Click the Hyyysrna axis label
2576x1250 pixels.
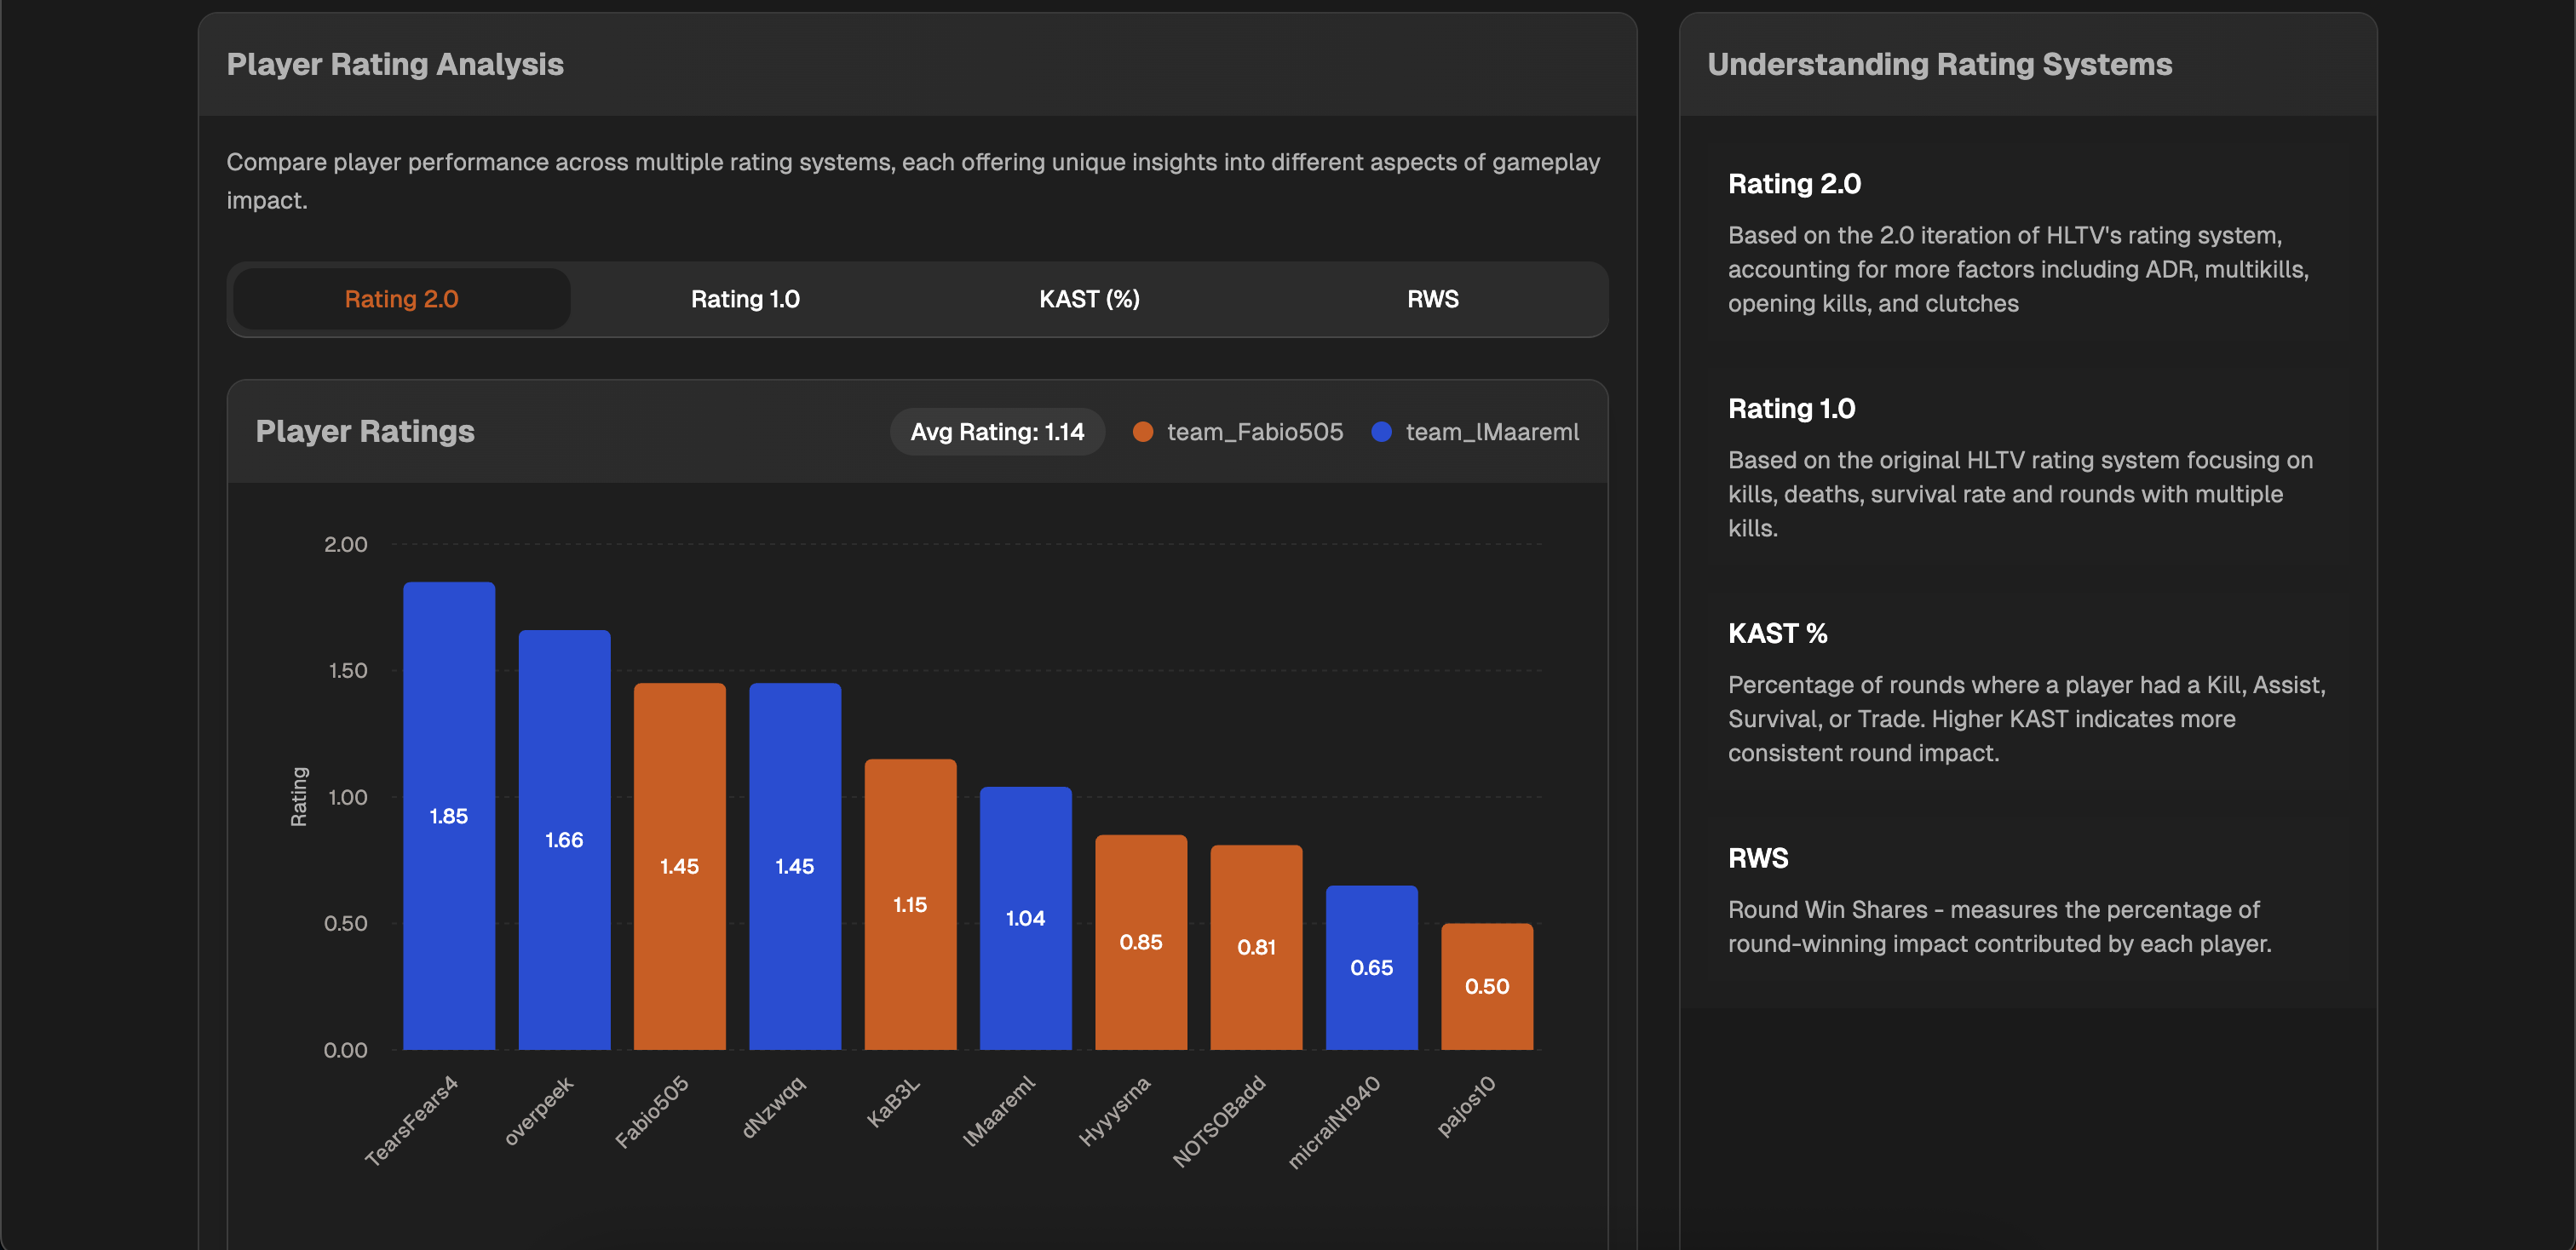(1114, 1111)
